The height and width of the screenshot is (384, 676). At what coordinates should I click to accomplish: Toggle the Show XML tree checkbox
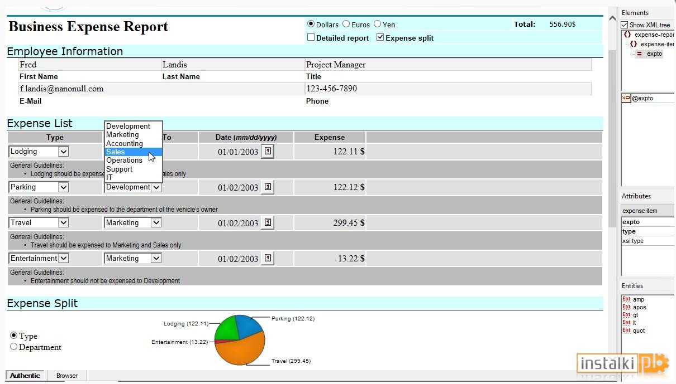[x=625, y=25]
